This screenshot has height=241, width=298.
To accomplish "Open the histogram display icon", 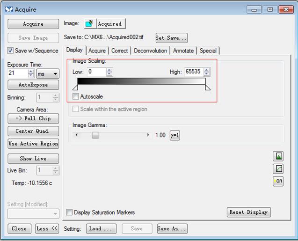I will 278,156.
